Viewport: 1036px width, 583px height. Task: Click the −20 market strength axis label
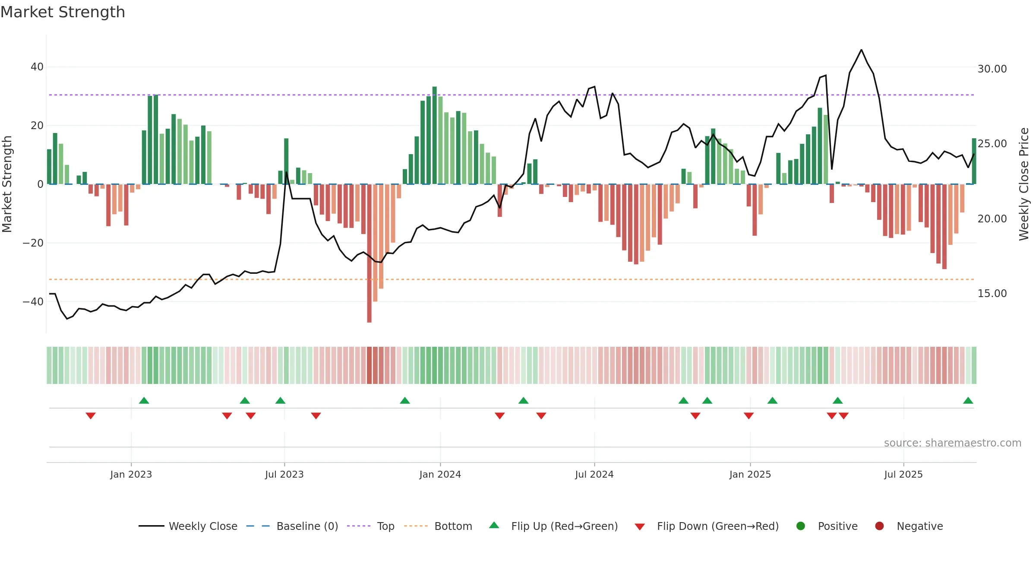point(33,243)
